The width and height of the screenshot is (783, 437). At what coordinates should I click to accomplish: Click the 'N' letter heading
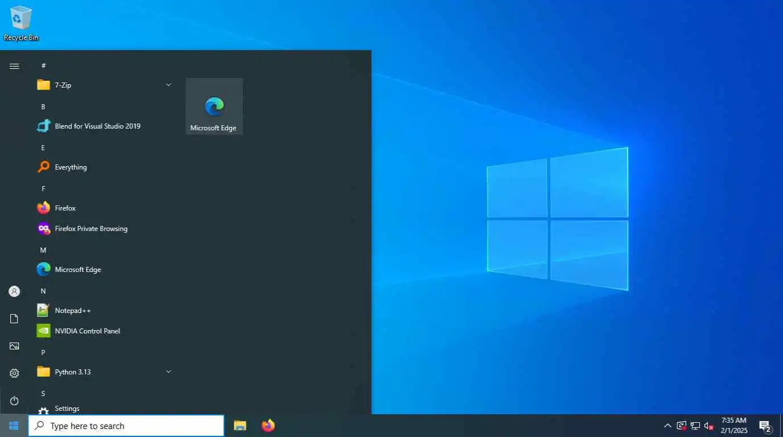[43, 291]
